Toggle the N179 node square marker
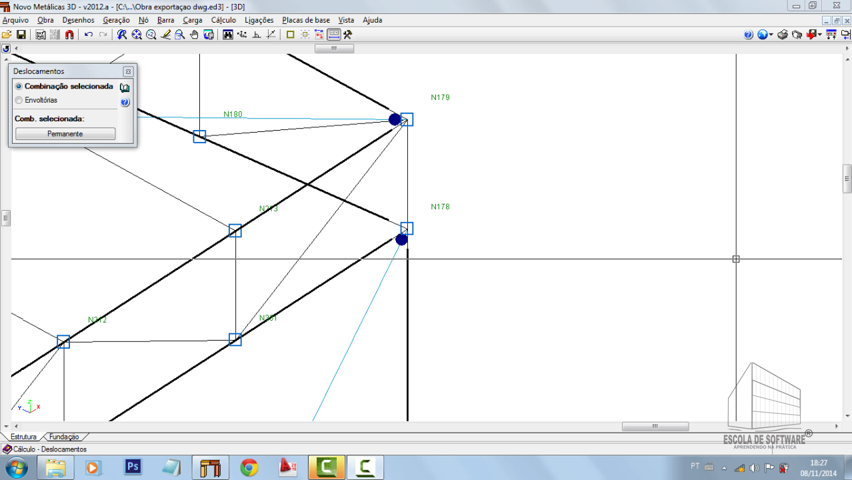852x480 pixels. click(407, 119)
